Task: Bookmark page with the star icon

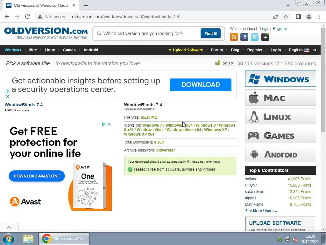Action: tap(286, 17)
